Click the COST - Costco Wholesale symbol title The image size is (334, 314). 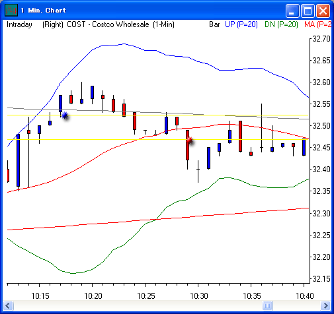(108, 24)
